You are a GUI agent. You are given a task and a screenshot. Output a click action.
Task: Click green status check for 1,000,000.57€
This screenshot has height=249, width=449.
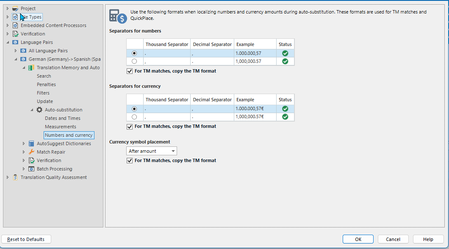(x=285, y=116)
